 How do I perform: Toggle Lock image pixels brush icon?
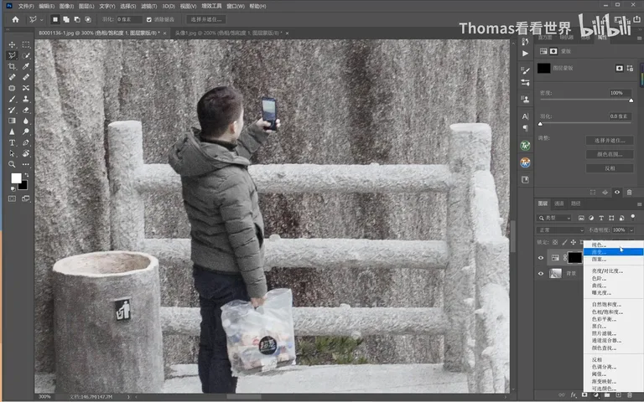point(564,242)
